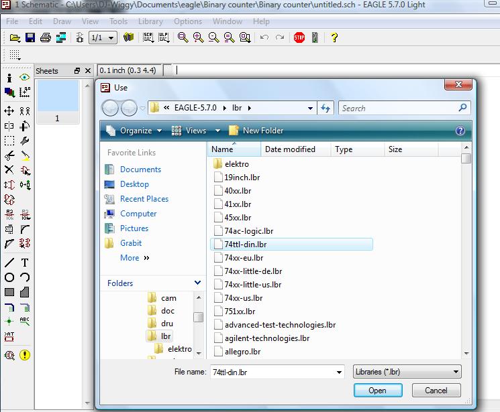
Task: Select the 74ac-logic.lbr file
Action: (249, 231)
